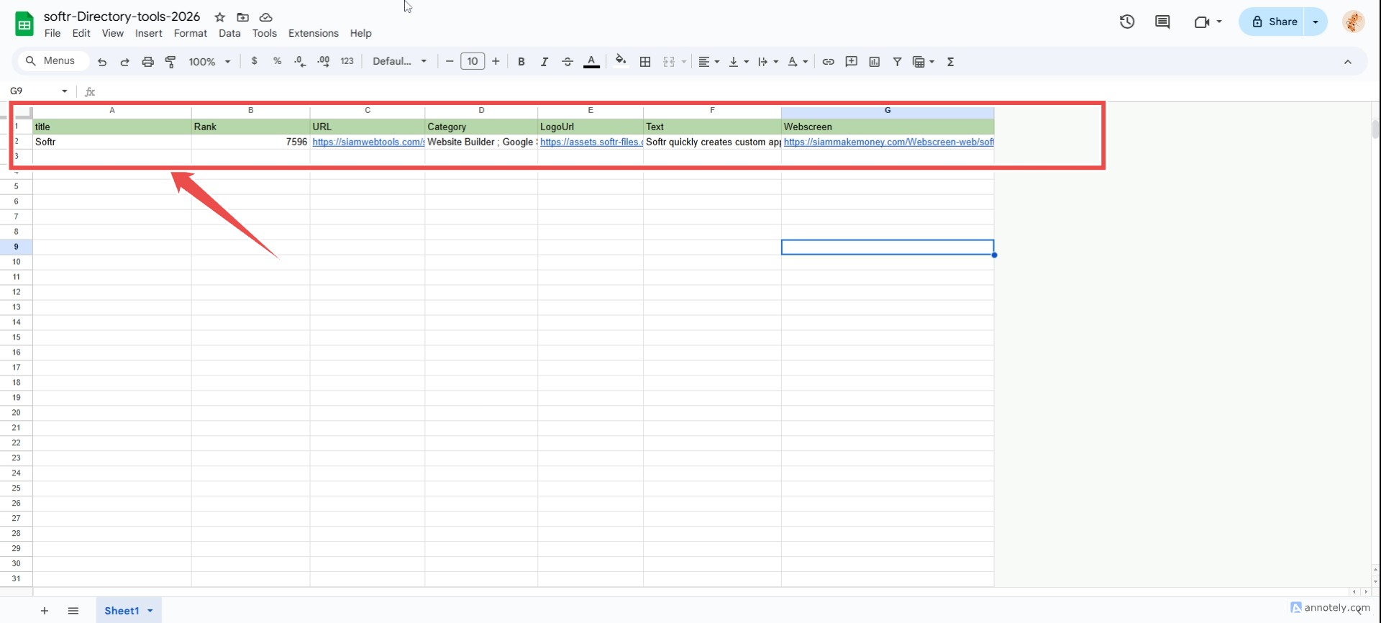This screenshot has height=623, width=1381.
Task: Open the Borders tool
Action: coord(645,62)
